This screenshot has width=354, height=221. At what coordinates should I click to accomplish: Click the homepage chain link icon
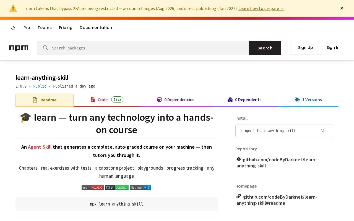[239, 196]
